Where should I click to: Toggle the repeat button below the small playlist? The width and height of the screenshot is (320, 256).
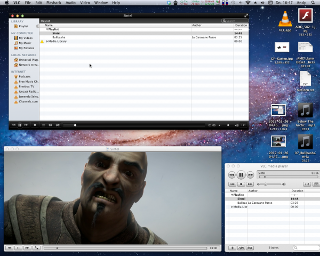coord(250,248)
